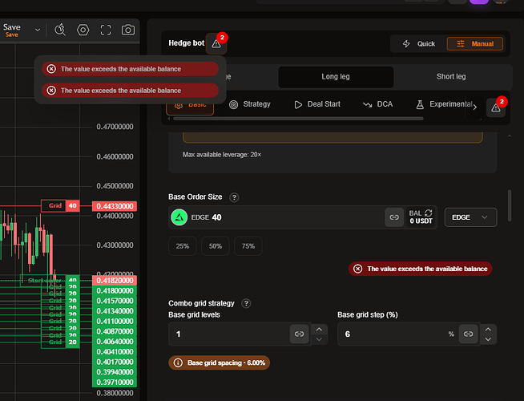This screenshot has height=401, width=524.
Task: Dismiss the second balance error popup icon
Action: [x=51, y=91]
